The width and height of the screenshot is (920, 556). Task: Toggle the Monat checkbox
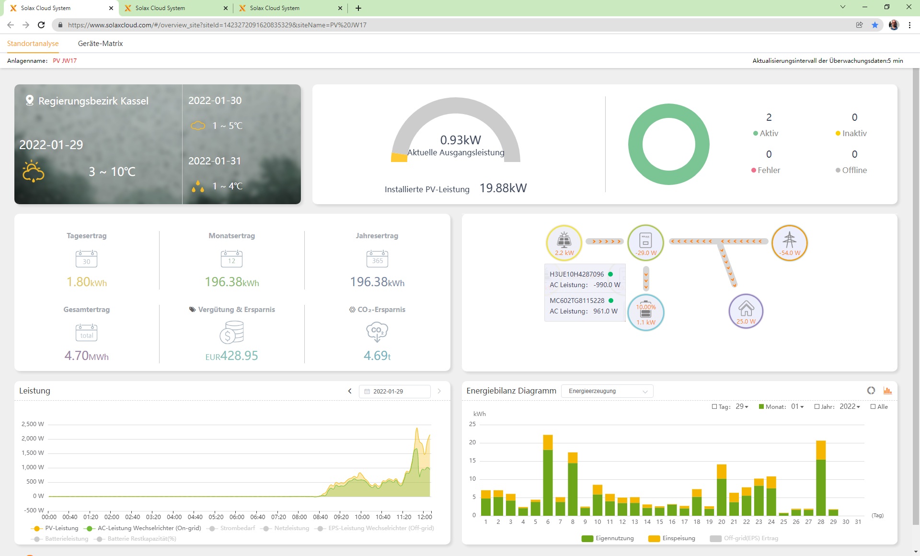[x=761, y=406]
